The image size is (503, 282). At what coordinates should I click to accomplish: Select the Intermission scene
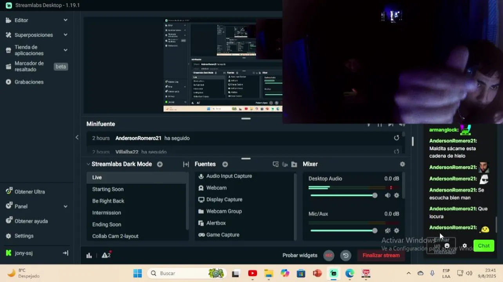pyautogui.click(x=137, y=213)
